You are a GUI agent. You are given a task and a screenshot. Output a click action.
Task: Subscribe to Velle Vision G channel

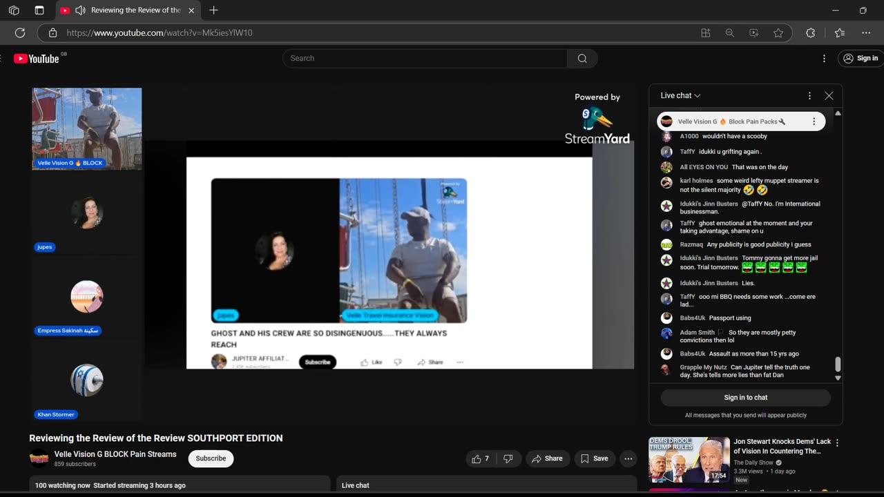[211, 458]
